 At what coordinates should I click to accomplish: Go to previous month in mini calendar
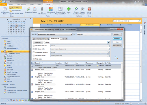[x=8, y=19]
